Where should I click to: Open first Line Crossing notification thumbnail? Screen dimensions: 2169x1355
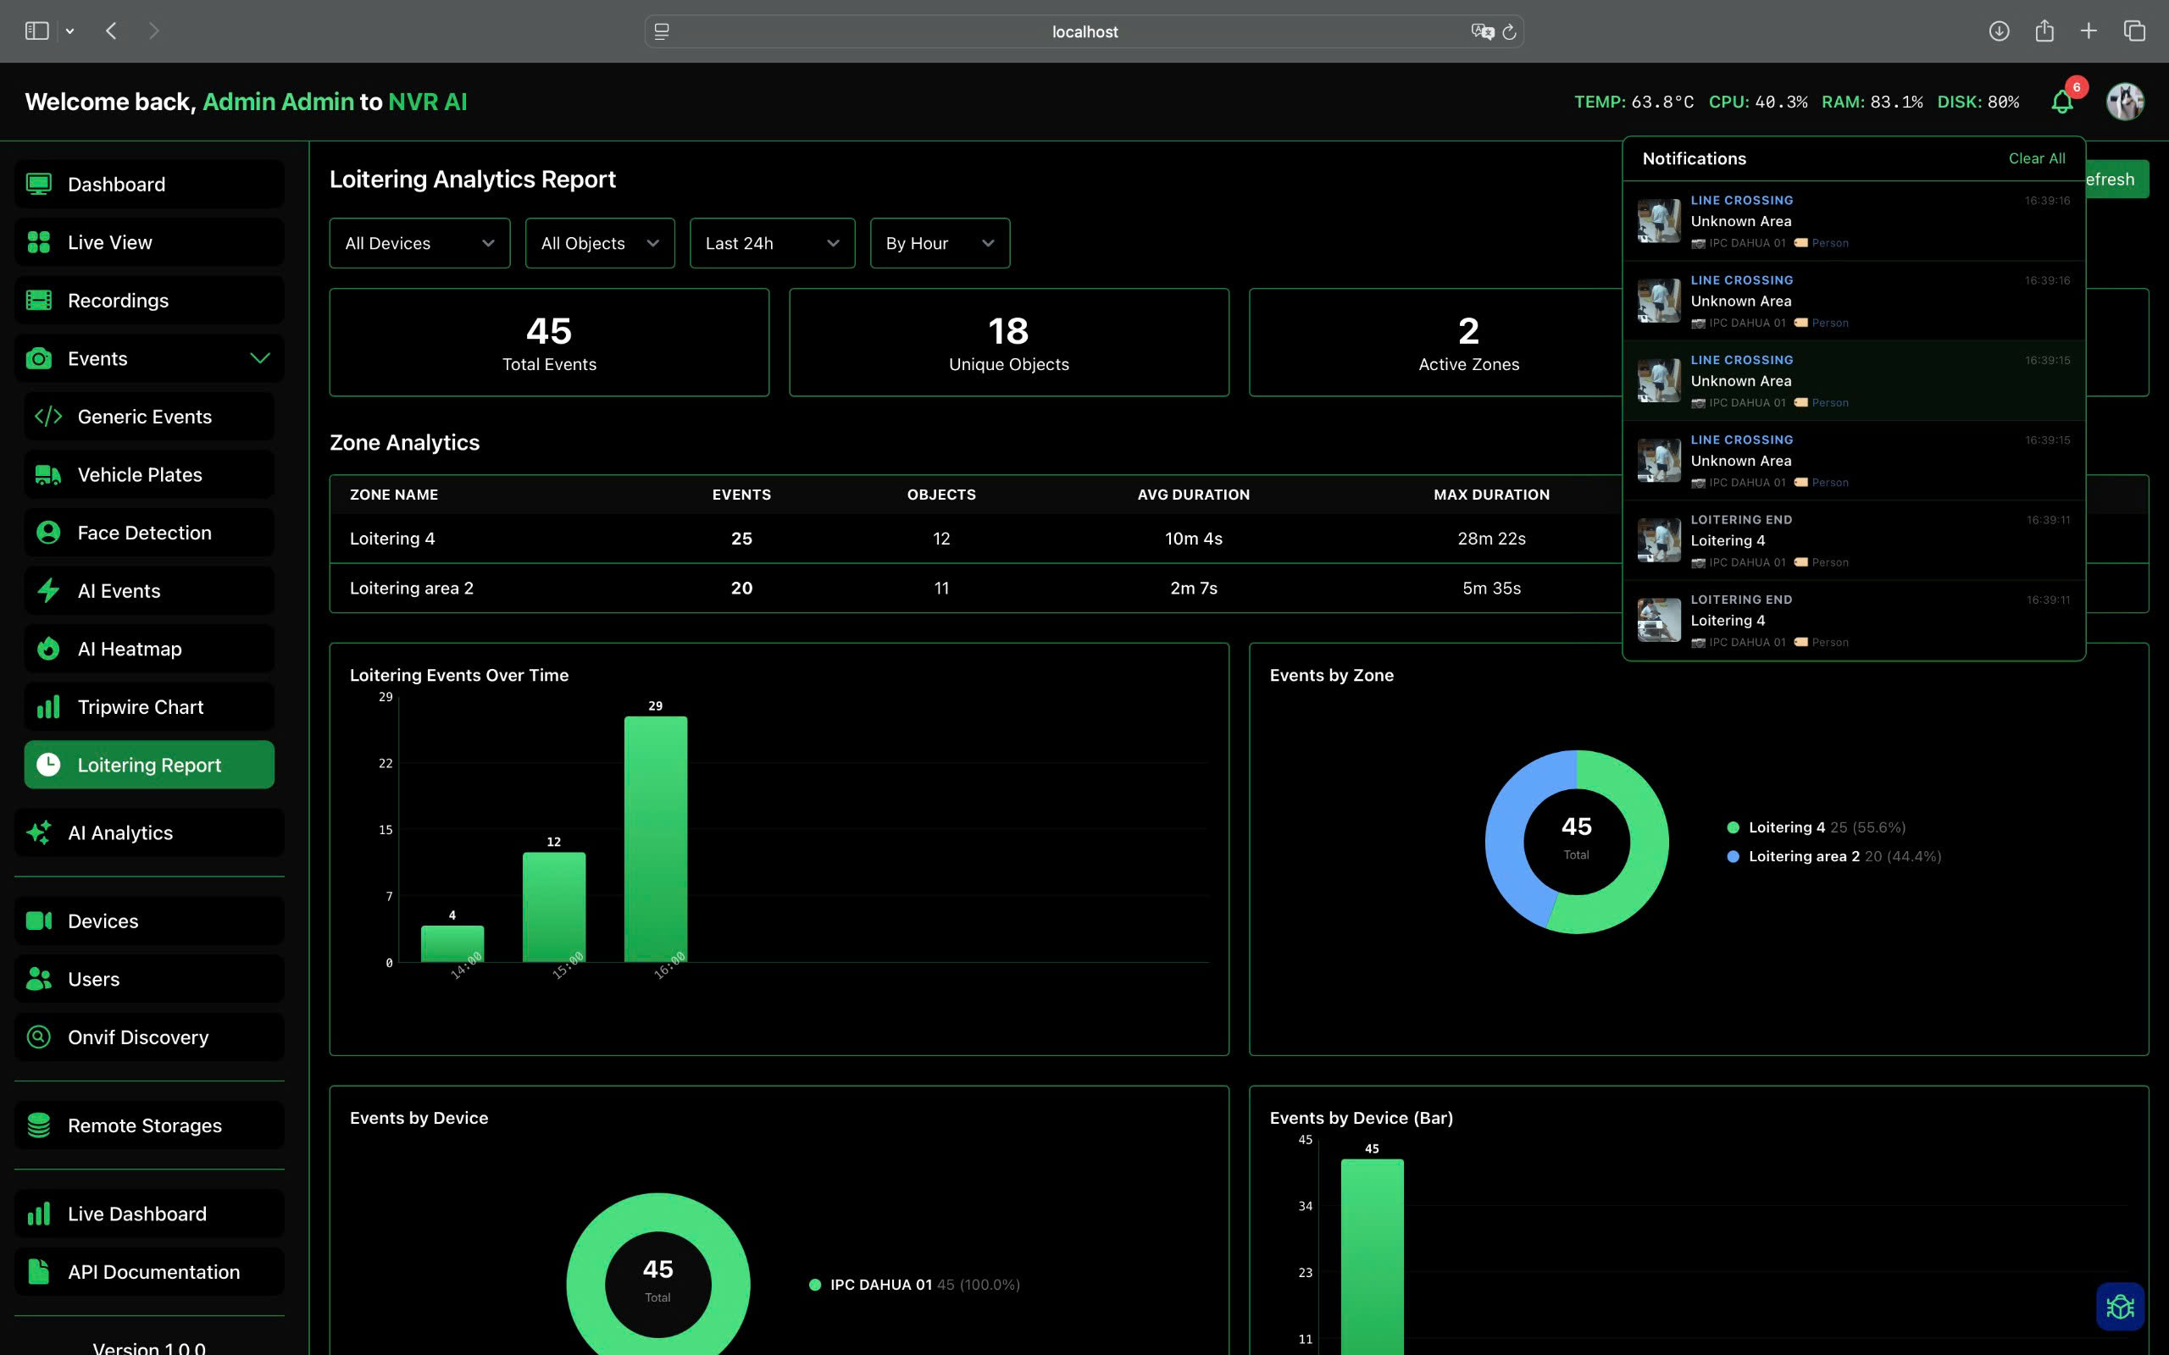(x=1658, y=221)
